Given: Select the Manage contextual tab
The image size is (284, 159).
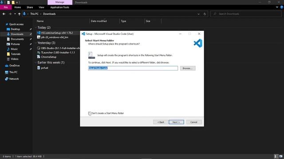Looking at the screenshot, I should click(60, 2).
